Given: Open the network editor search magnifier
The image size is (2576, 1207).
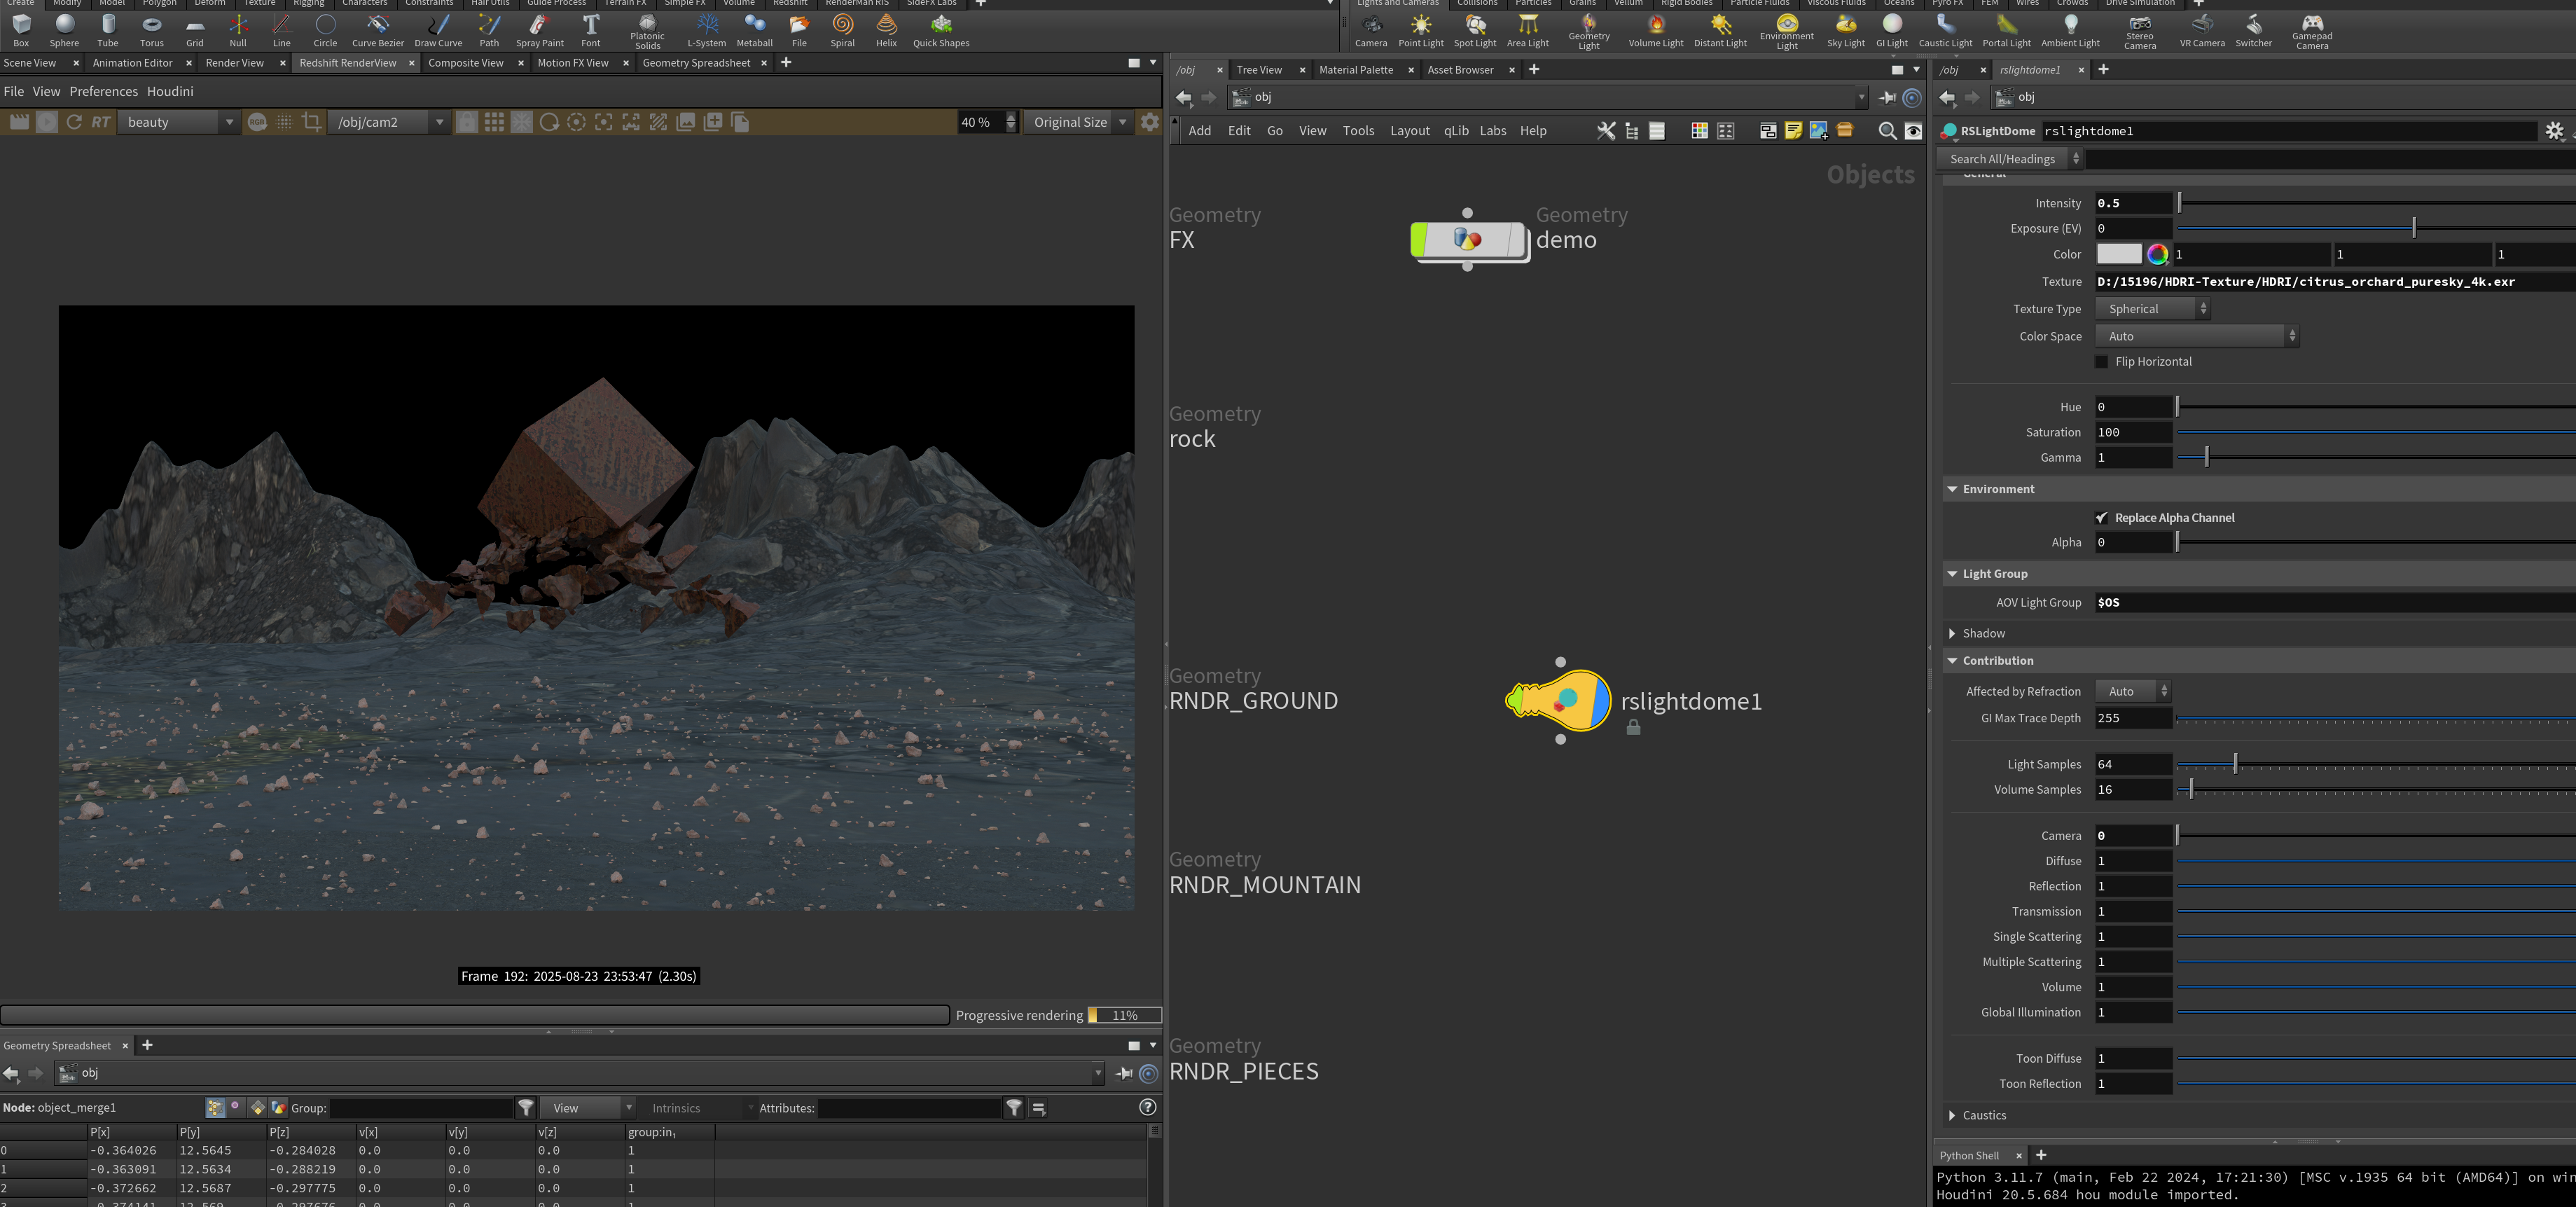Looking at the screenshot, I should (x=1887, y=131).
